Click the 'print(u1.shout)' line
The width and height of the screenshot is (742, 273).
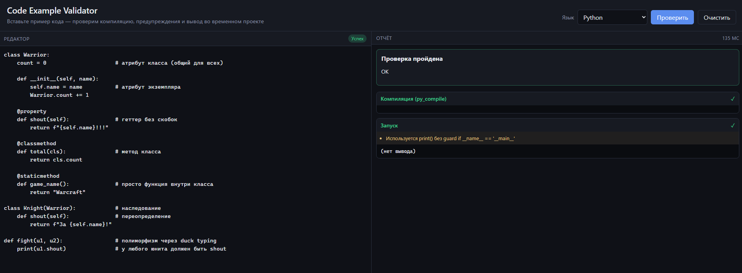[x=42, y=249]
